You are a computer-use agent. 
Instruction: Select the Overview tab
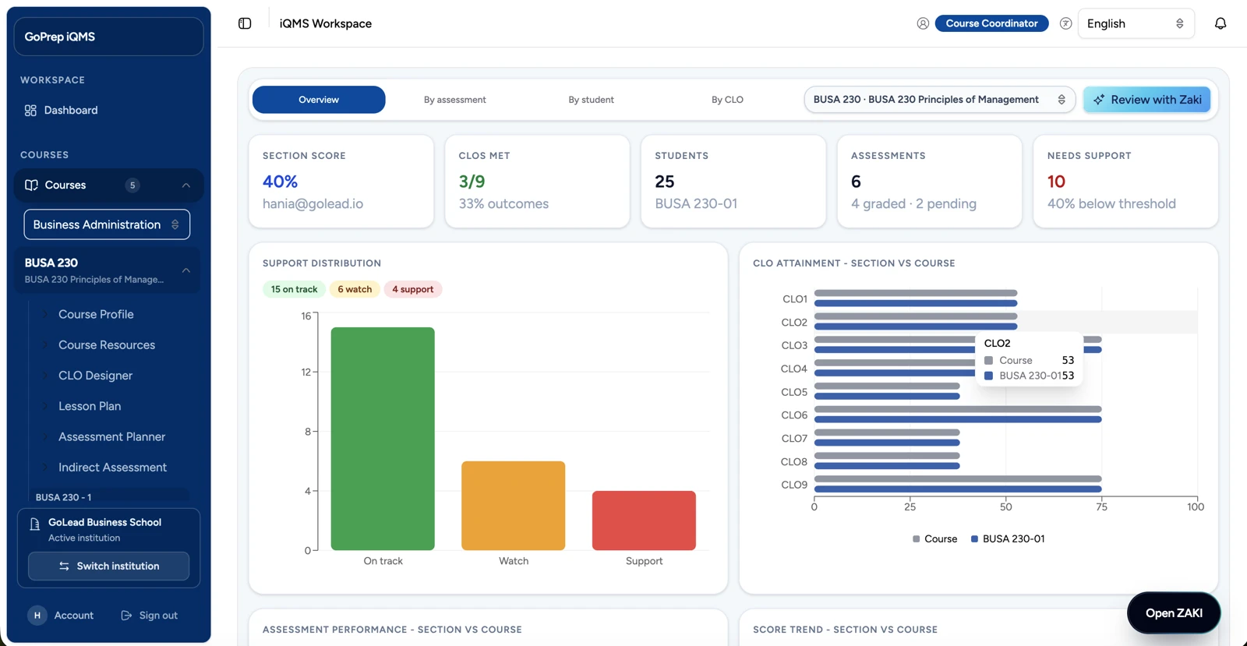[x=319, y=100]
